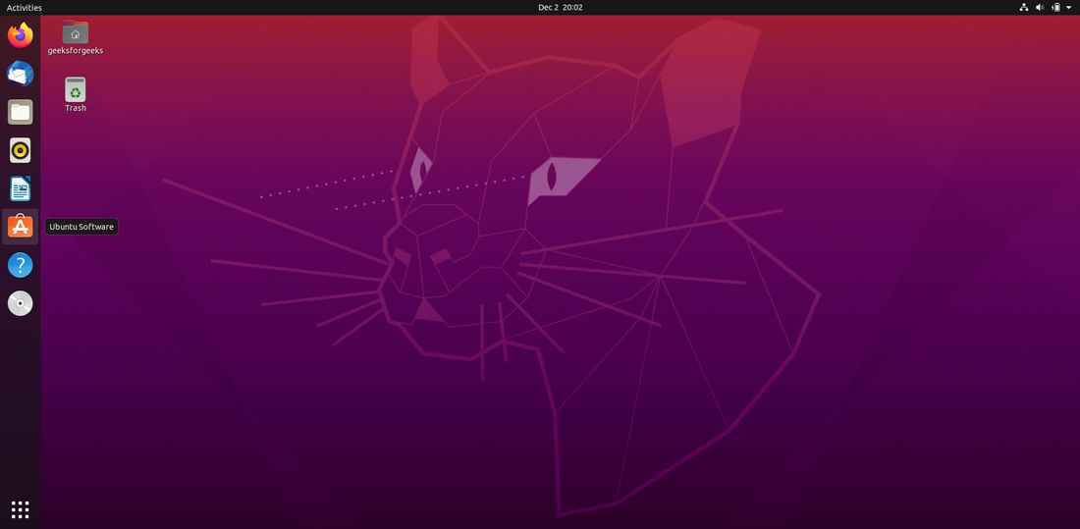This screenshot has width=1080, height=529.
Task: Click the battery icon in top bar
Action: [x=1055, y=8]
